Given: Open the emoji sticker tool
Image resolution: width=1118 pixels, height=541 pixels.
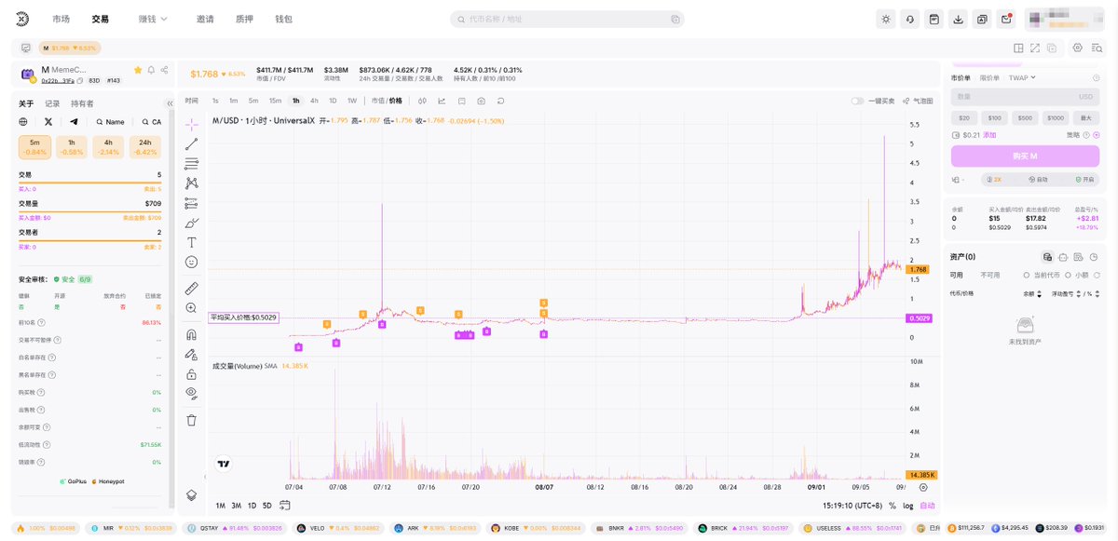Looking at the screenshot, I should point(192,262).
